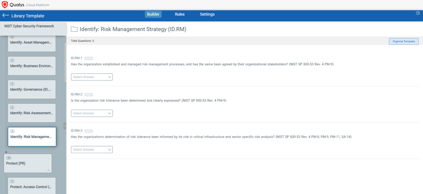The height and width of the screenshot is (194, 423).
Task: Open the Select Answer dropdown for ID.RM-1
Action: point(92,77)
